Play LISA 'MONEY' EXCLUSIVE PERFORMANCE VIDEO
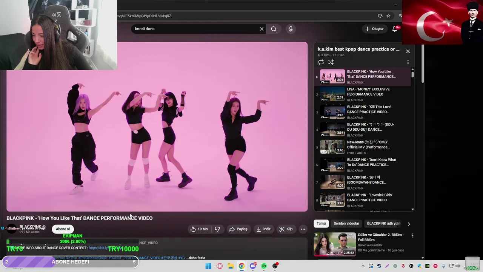This screenshot has height=272, width=483. (x=362, y=94)
